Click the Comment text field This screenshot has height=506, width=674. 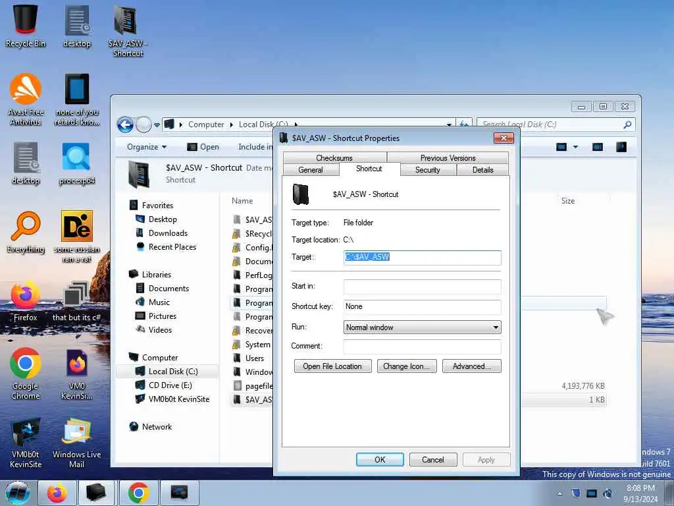[x=422, y=347]
